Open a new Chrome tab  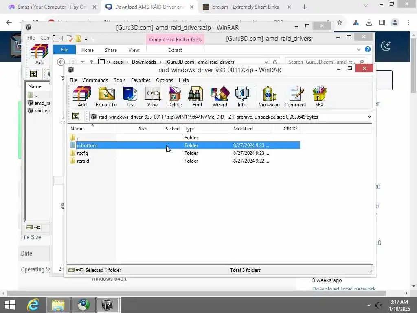305,7
